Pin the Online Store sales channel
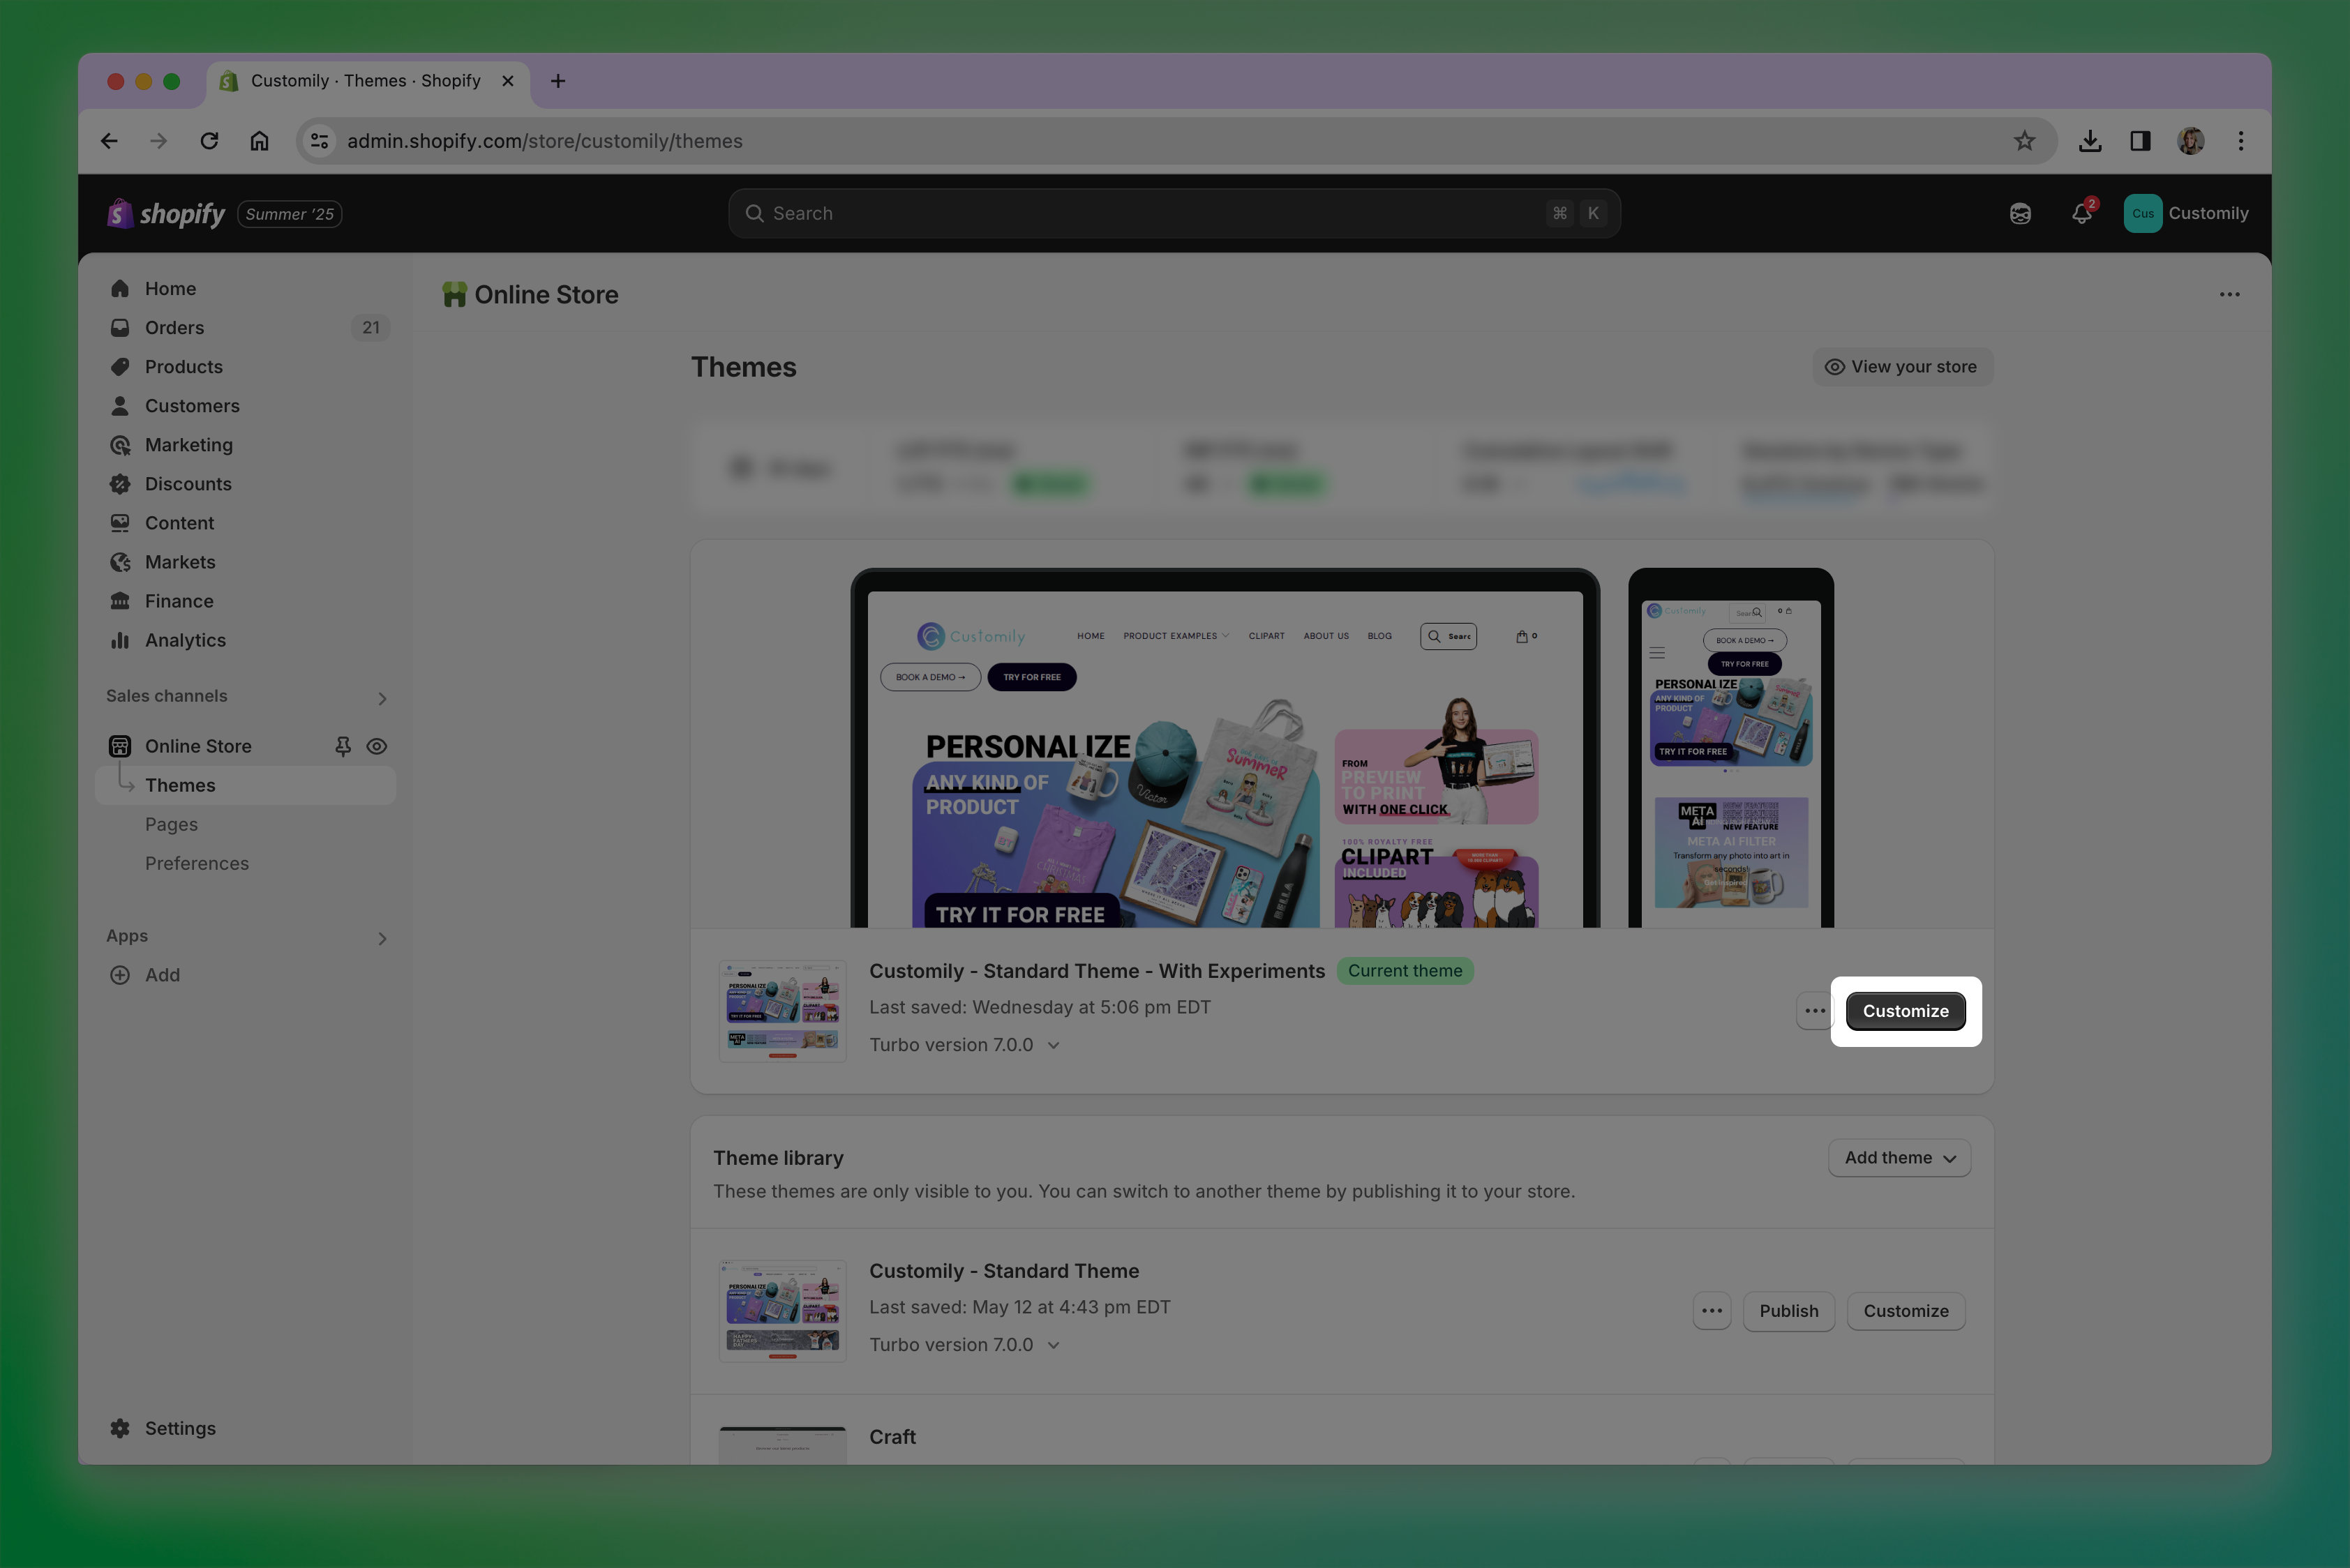 [x=343, y=745]
